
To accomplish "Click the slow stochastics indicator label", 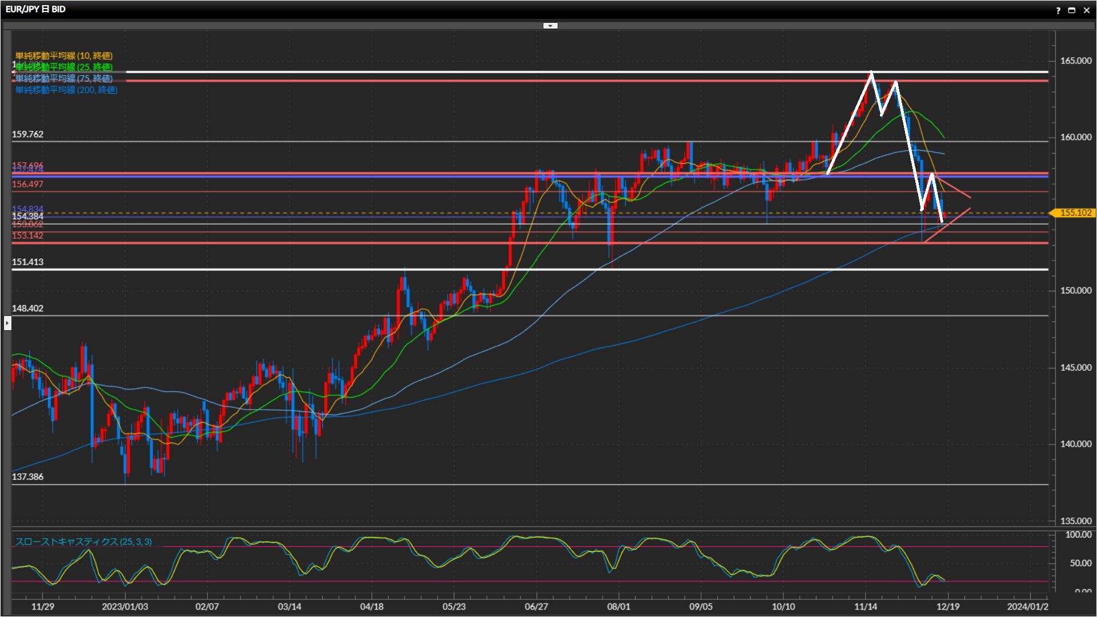I will pyautogui.click(x=83, y=542).
